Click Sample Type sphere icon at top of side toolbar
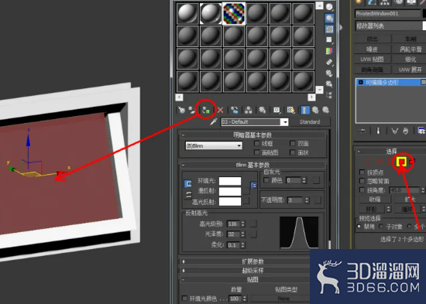426x304 pixels. pos(329,7)
